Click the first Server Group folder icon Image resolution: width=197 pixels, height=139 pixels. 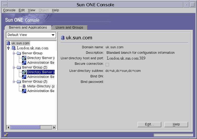(19, 53)
